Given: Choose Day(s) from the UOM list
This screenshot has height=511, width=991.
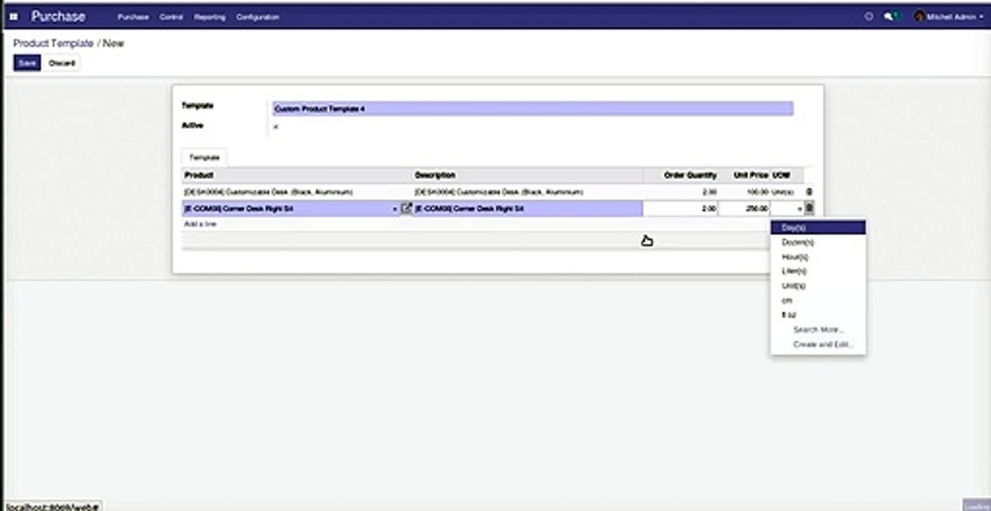Looking at the screenshot, I should [818, 228].
